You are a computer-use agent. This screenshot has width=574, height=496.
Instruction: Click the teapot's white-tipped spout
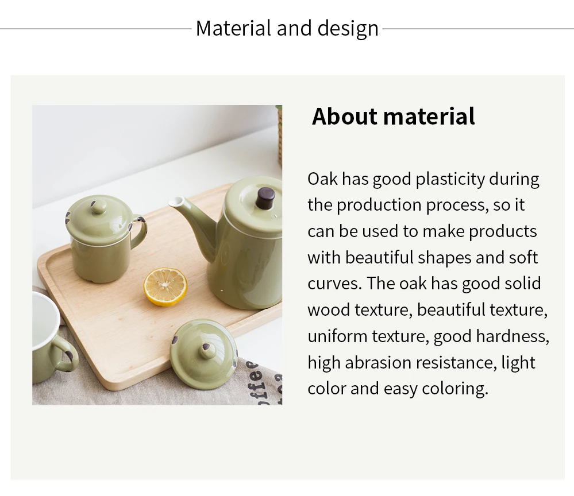pos(177,202)
